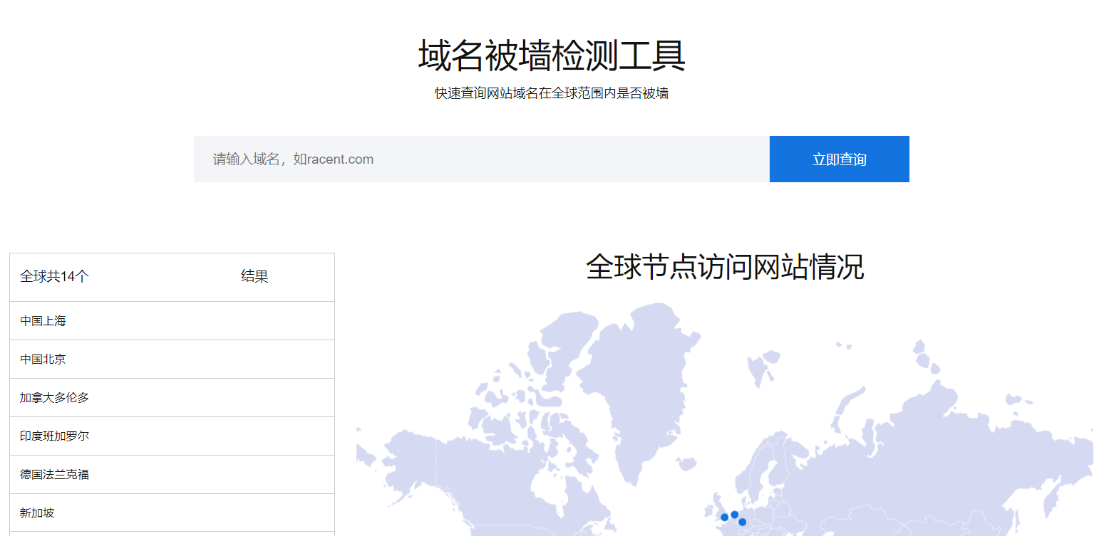
Task: Click the 立即查询 query button
Action: pos(839,159)
